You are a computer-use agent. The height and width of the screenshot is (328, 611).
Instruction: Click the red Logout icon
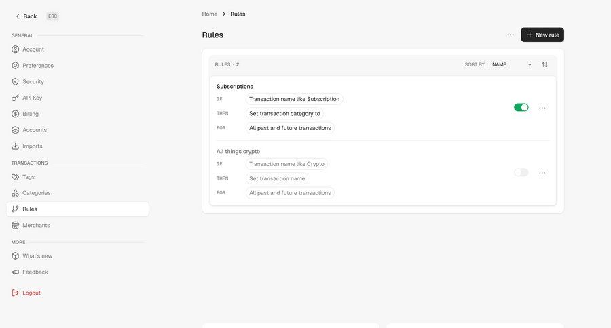15,293
